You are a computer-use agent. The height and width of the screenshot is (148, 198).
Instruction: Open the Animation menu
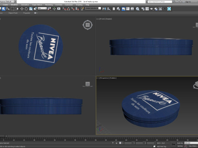(25, 5)
